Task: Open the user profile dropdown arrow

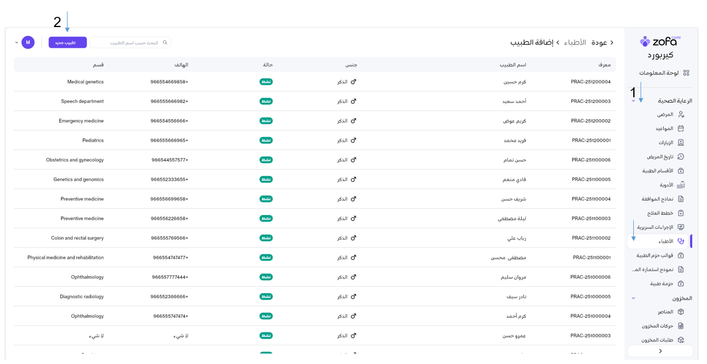Action: click(x=16, y=43)
